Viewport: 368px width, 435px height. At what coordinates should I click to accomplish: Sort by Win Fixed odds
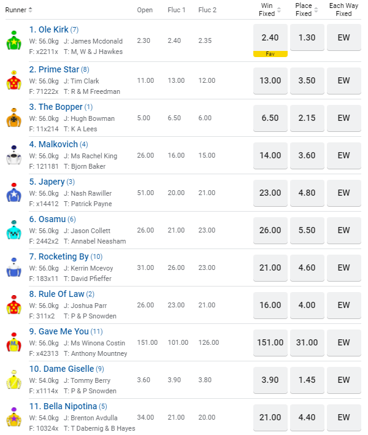click(279, 10)
